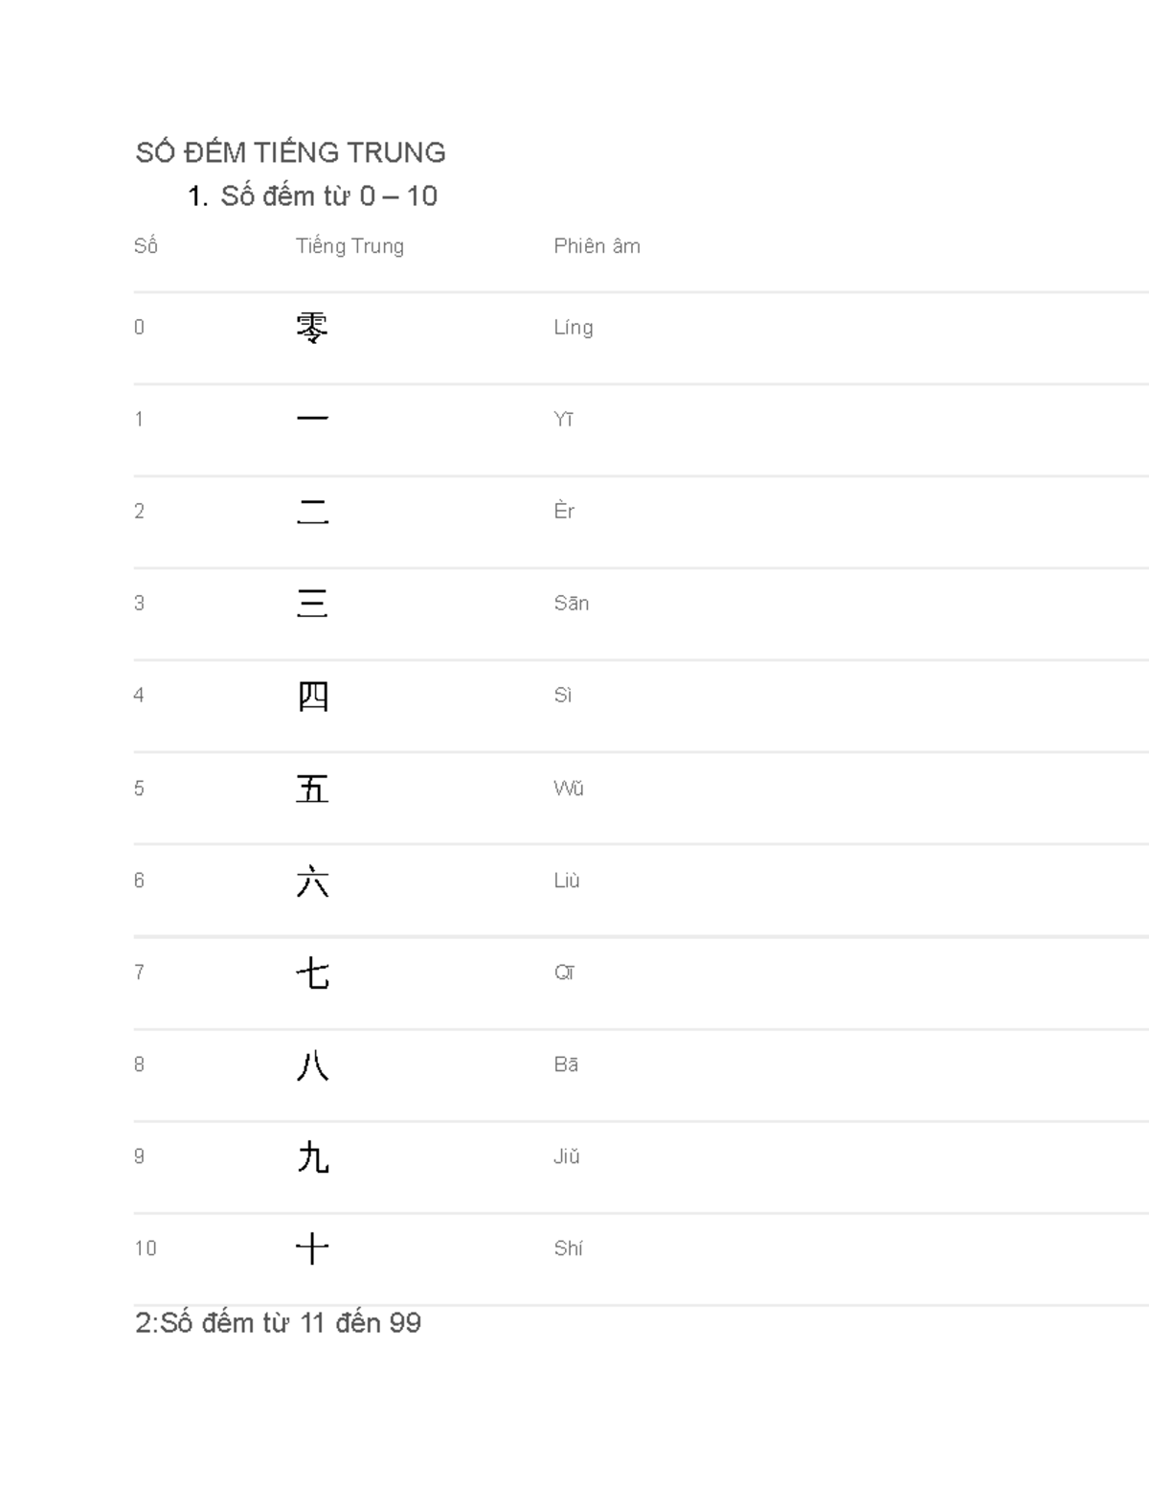The height and width of the screenshot is (1488, 1149).
Task: Click the Chinese character 九
Action: 312,1156
